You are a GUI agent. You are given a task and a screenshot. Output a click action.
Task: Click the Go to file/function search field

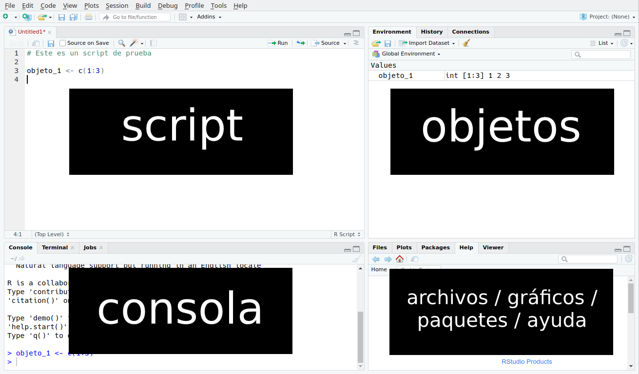click(x=135, y=17)
